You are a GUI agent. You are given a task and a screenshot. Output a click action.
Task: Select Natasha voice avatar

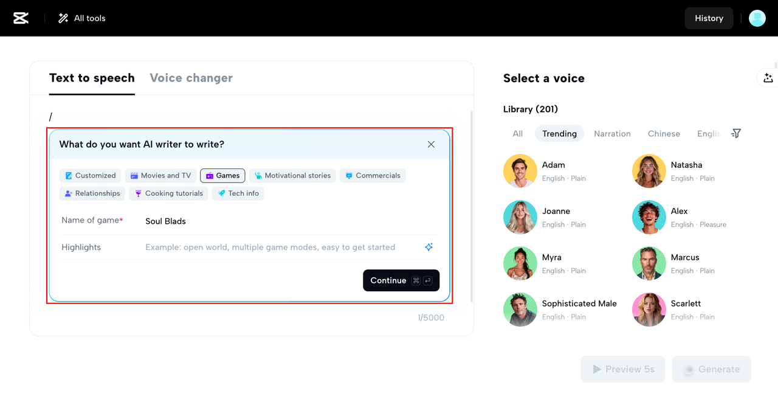[649, 171]
